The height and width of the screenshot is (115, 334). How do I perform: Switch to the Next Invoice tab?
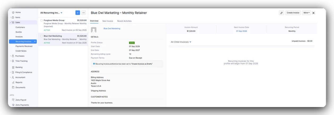pos(108,21)
